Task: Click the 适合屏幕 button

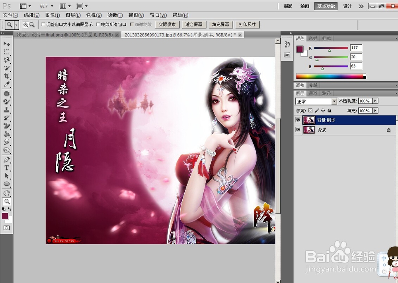Action: 194,25
